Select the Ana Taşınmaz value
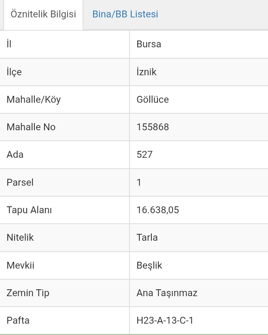This screenshot has height=335, width=268. point(167,293)
